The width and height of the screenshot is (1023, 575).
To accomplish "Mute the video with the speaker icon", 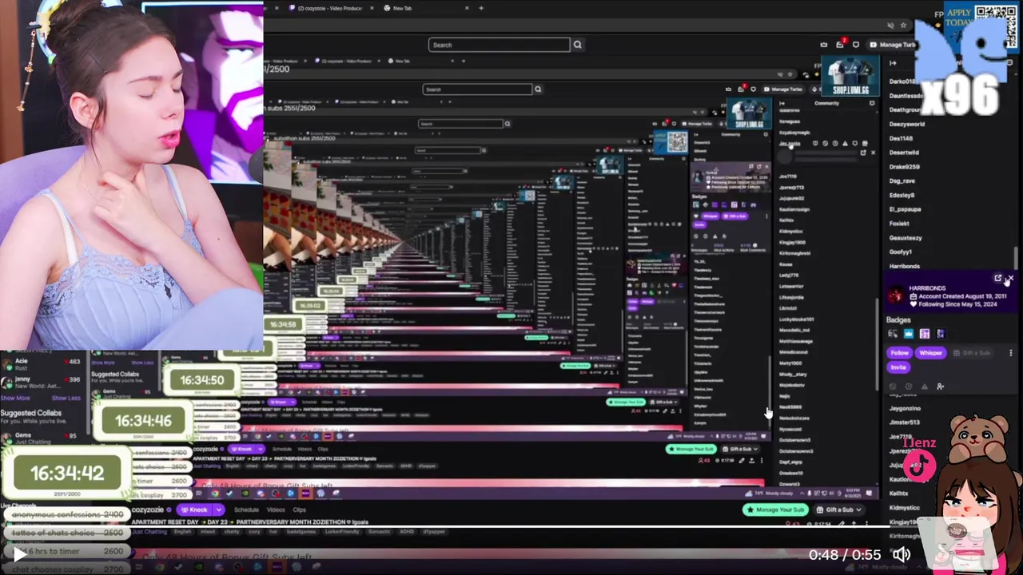I will pos(902,554).
